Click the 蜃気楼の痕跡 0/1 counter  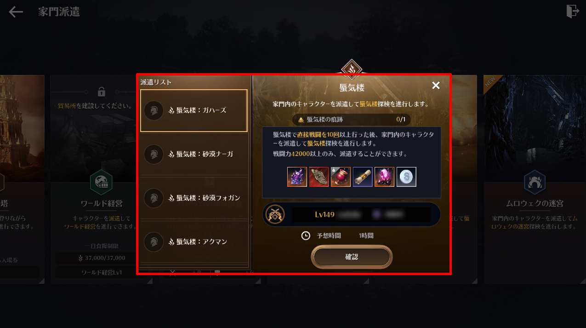pos(352,120)
